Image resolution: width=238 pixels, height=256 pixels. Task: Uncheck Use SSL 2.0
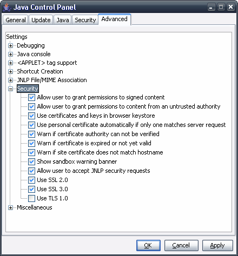tap(31, 180)
